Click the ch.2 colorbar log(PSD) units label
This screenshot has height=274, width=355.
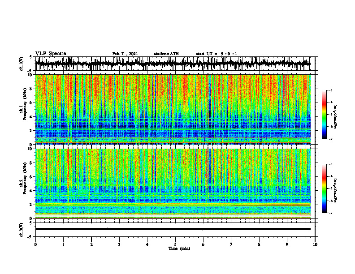(x=336, y=191)
